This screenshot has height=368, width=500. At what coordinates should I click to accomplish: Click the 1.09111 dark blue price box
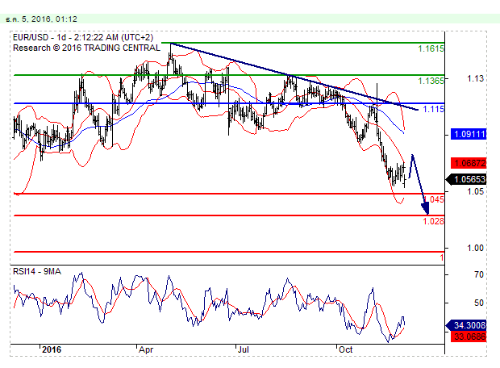(x=468, y=134)
